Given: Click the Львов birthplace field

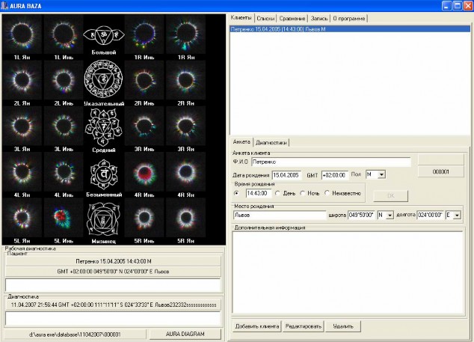Looking at the screenshot, I should coord(280,215).
